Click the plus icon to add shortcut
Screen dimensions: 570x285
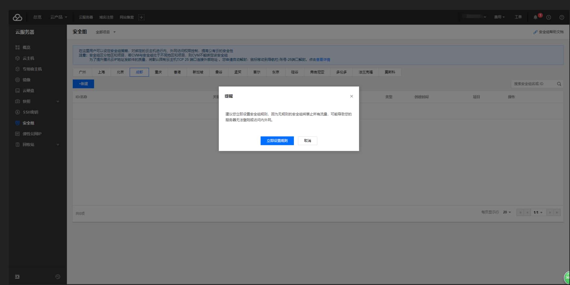click(141, 17)
